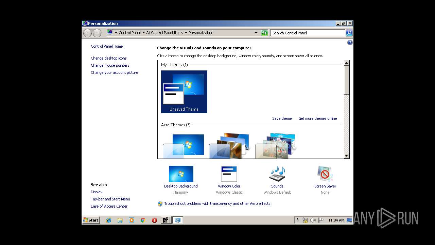Select the first Aero theme with Windows logo
This screenshot has width=435, height=245.
click(184, 146)
